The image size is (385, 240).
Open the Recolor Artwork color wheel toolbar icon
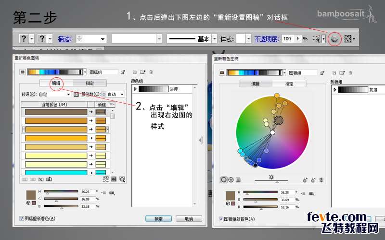pos(334,39)
